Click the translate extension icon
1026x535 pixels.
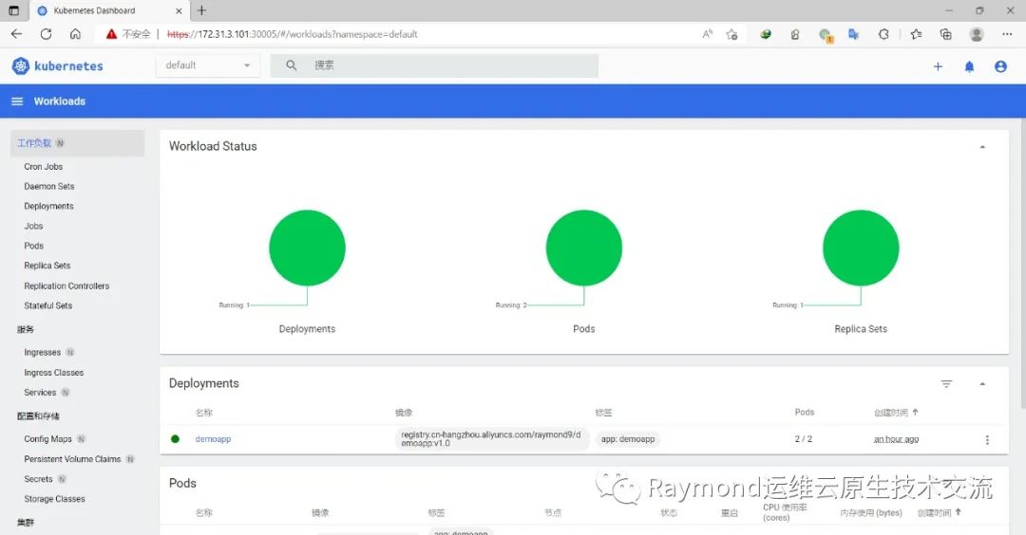(853, 34)
